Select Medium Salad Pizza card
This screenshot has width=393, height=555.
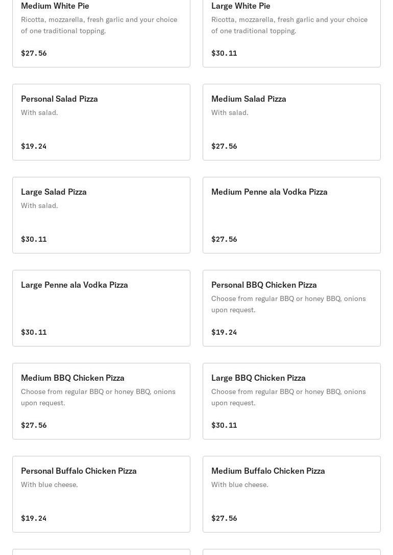291,122
